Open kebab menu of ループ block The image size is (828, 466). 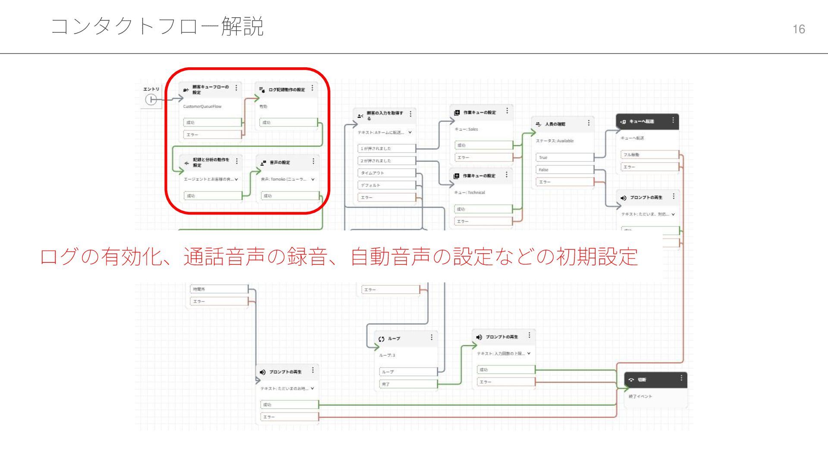click(x=432, y=337)
